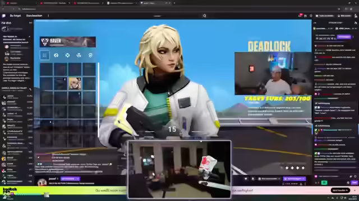Click the Twitch logo home icon
Image resolution: width=359 pixels, height=201 pixels.
coord(3,16)
